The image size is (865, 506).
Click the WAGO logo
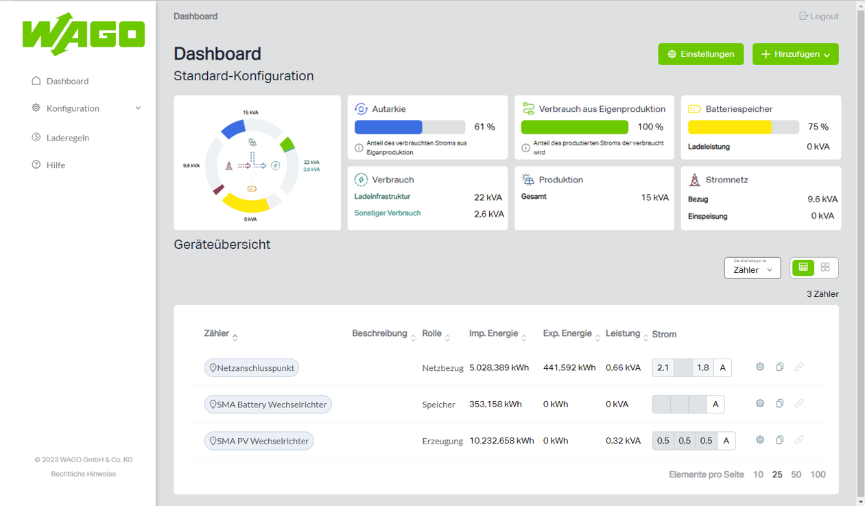84,34
